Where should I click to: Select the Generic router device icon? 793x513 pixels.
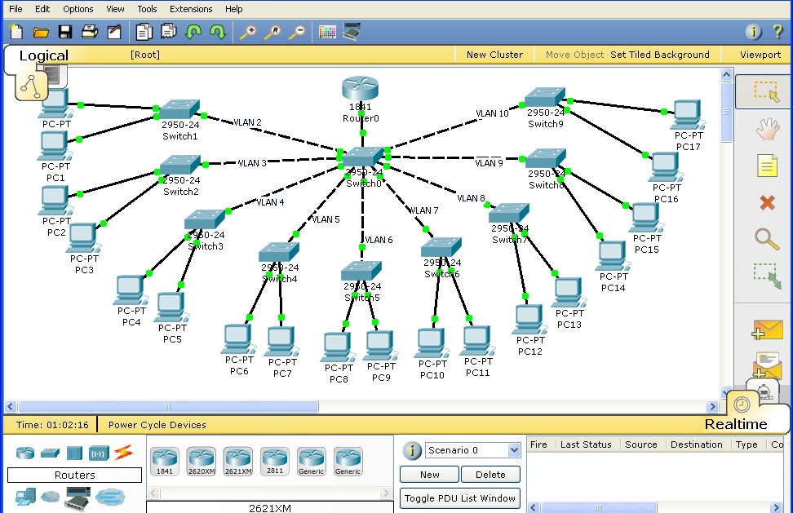coord(311,459)
